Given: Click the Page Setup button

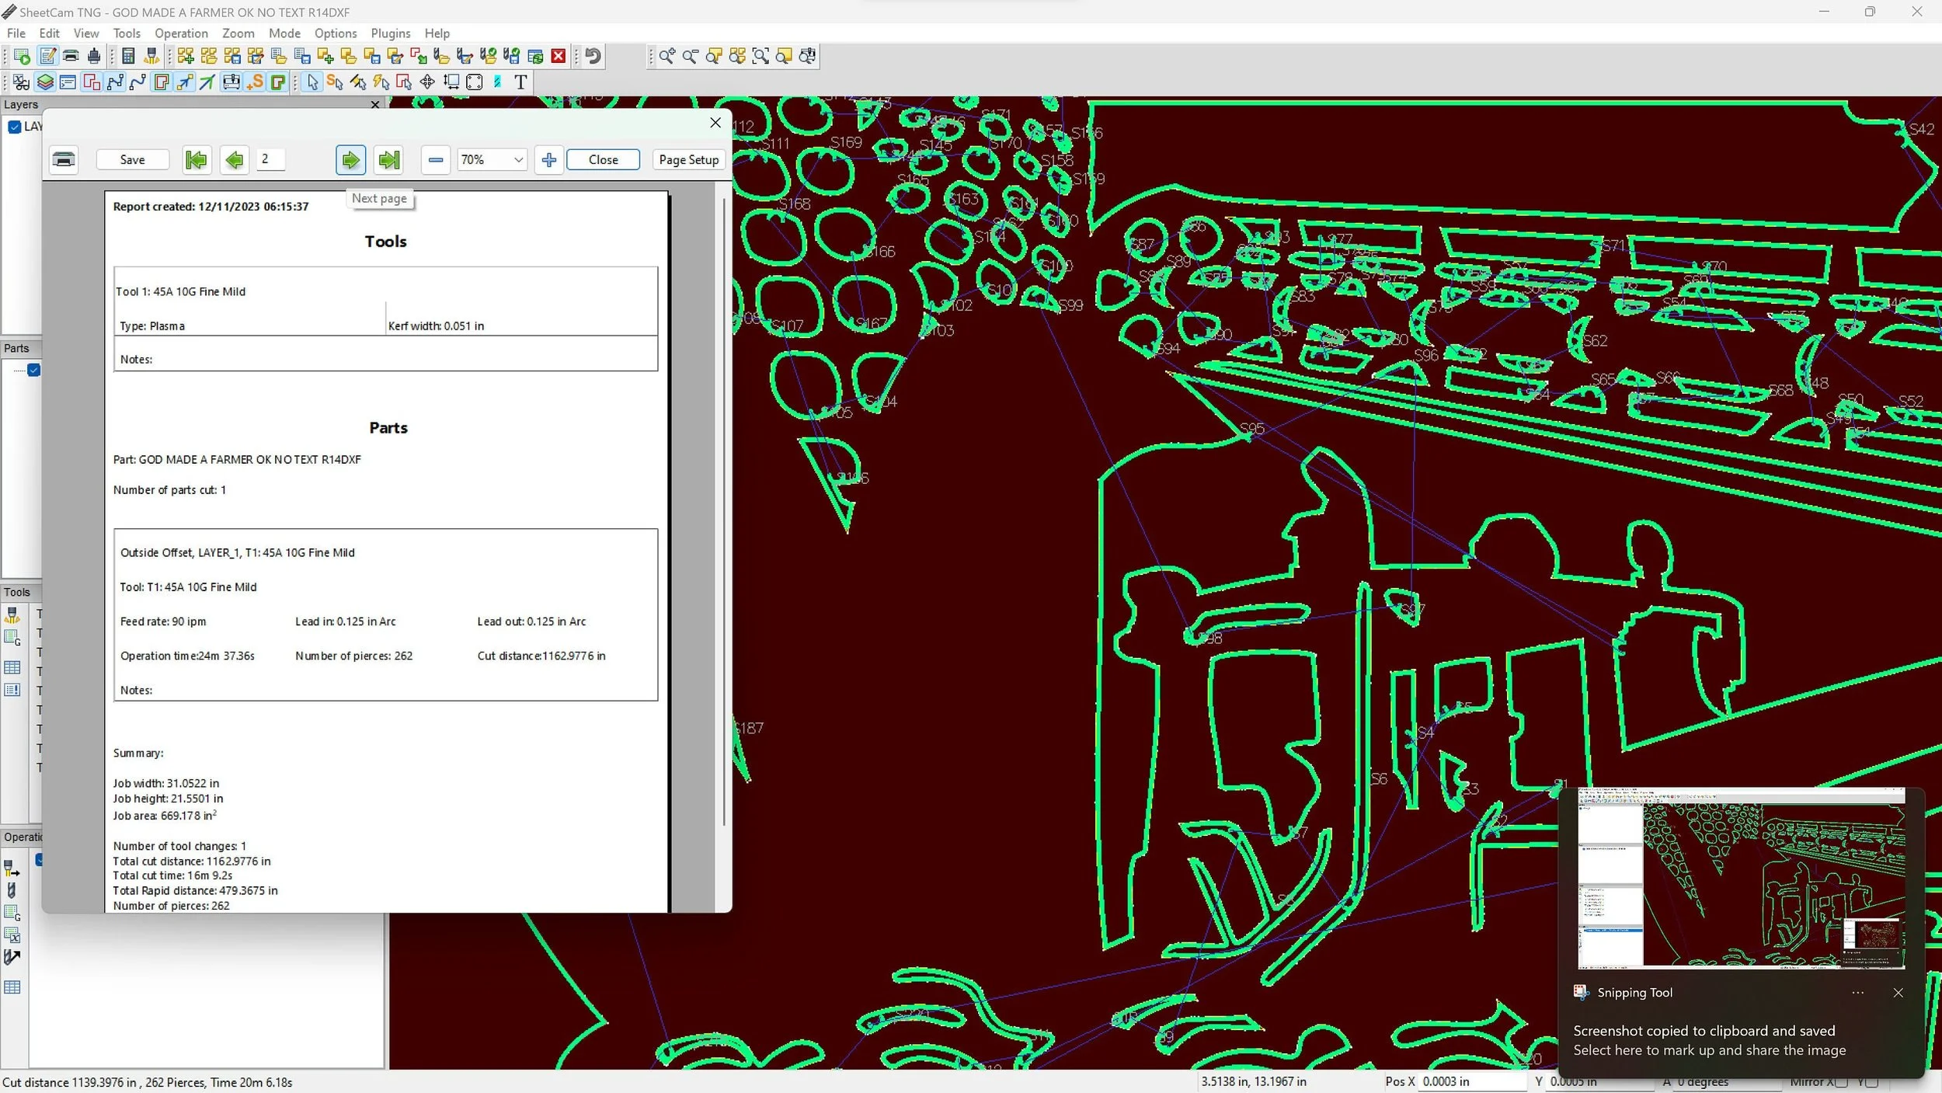Looking at the screenshot, I should (688, 160).
